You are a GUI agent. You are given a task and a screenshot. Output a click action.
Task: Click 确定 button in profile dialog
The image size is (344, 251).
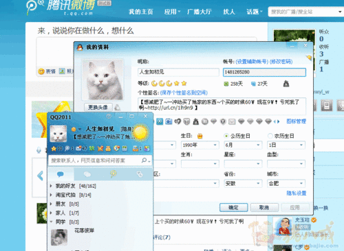233,208
